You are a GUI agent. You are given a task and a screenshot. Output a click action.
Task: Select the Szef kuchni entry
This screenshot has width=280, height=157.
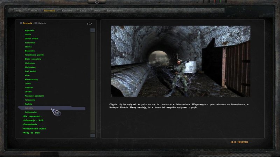30,72
